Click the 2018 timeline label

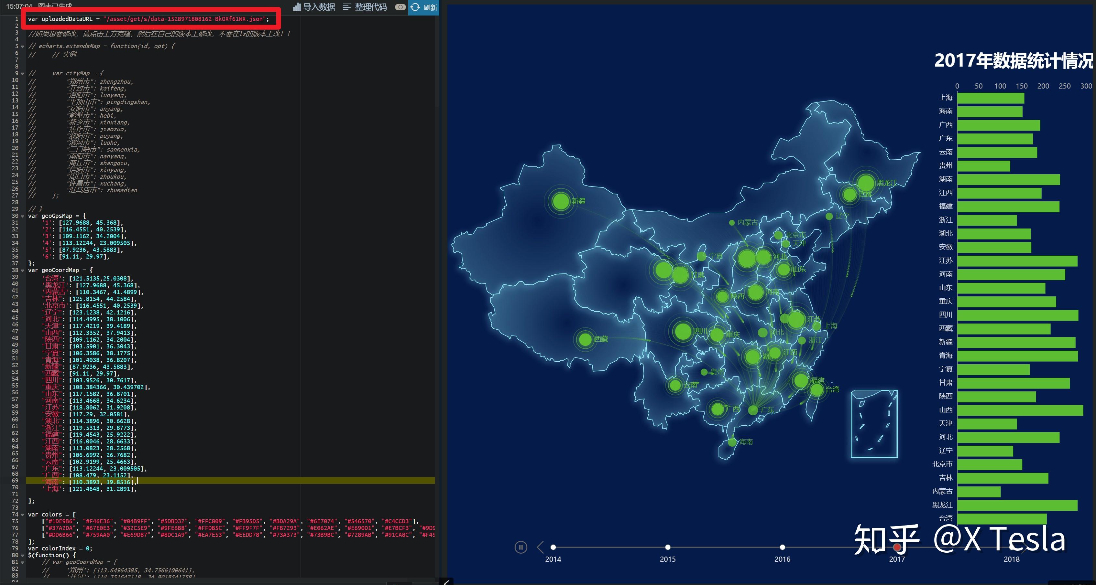click(x=1011, y=559)
